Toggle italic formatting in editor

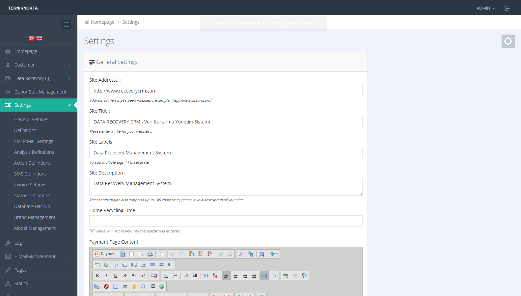(x=106, y=276)
